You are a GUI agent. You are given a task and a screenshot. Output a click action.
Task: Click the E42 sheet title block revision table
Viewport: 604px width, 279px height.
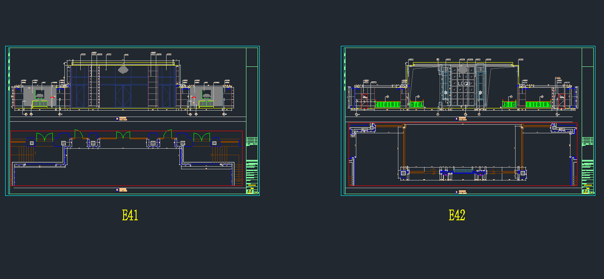tap(588, 141)
